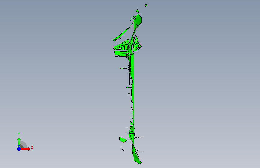This screenshot has height=168, width=260.
Task: Click the green Y axis arrow of triad
Action: (x=19, y=142)
